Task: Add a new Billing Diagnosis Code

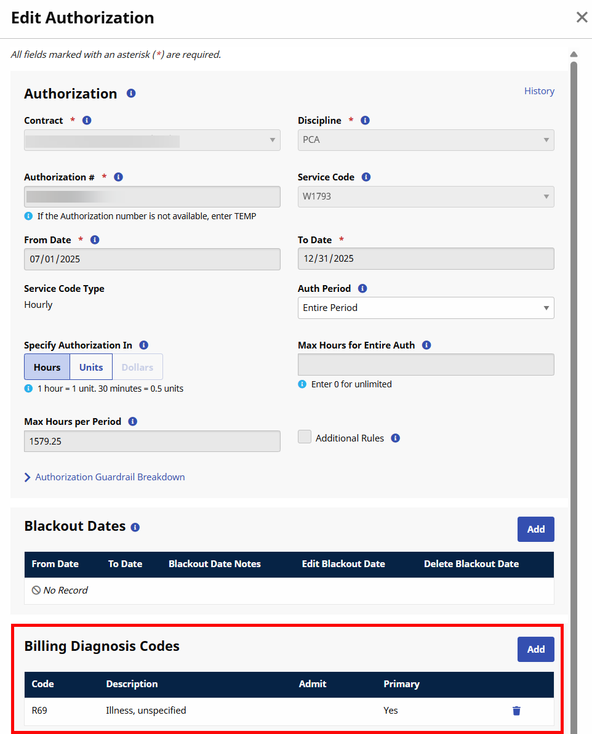Action: (x=535, y=649)
